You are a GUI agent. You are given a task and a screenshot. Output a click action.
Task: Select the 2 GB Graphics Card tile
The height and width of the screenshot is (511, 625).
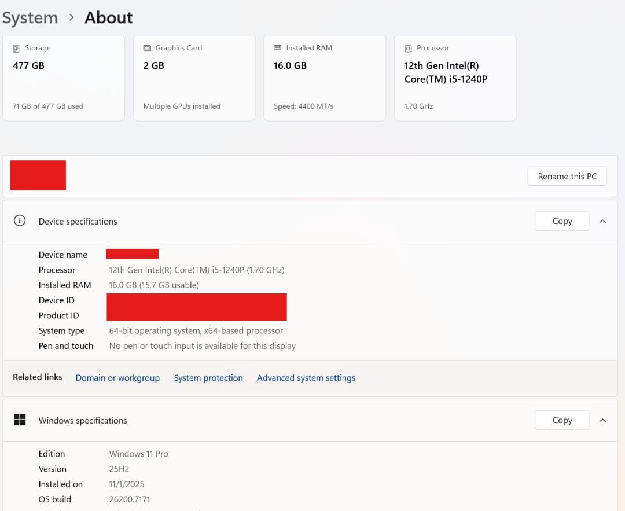(x=194, y=78)
